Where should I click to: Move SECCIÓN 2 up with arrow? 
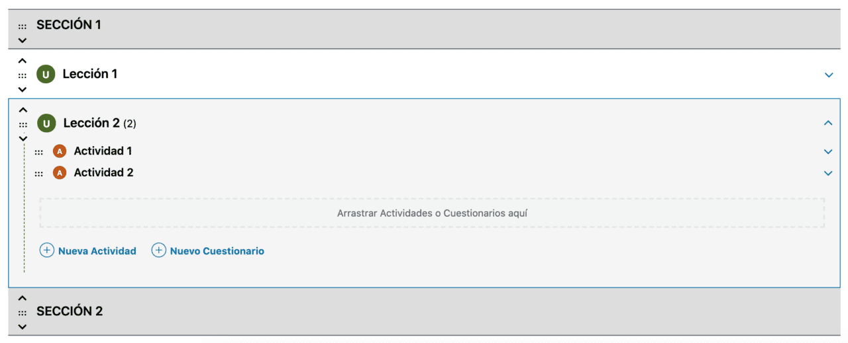pos(23,299)
